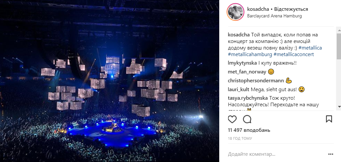Click the Metallica concert photo
The width and height of the screenshot is (341, 162).
110,81
